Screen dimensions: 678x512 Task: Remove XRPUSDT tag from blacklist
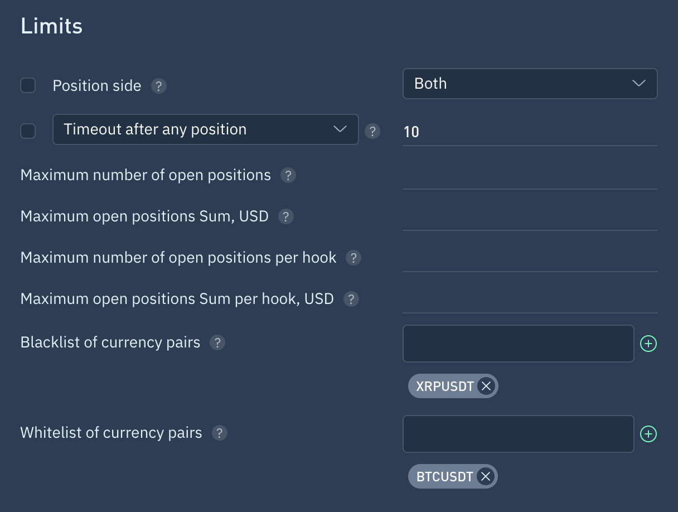(486, 386)
